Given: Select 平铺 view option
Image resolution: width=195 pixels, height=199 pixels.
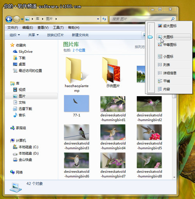Looking at the screenshot, I should (174, 81).
